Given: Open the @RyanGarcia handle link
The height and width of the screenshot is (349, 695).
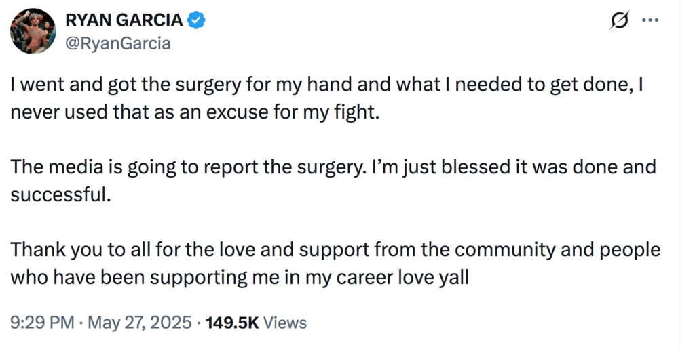Looking at the screenshot, I should (118, 43).
